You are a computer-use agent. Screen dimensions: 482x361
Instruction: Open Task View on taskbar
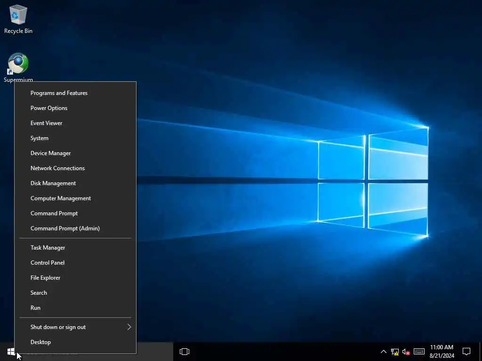coord(185,352)
